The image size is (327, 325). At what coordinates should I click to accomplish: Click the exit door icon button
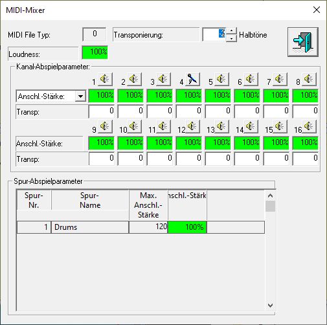(x=303, y=42)
